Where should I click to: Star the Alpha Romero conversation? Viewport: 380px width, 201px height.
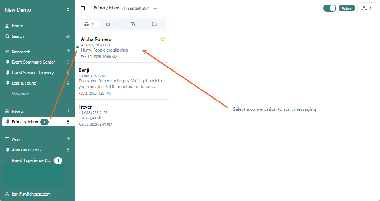[163, 39]
